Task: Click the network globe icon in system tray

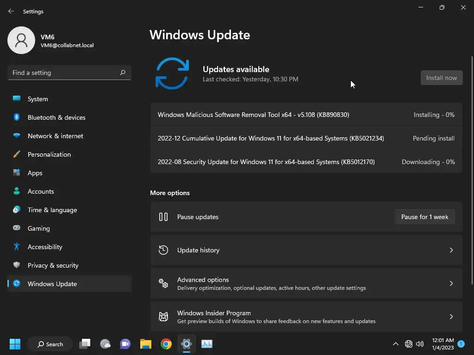Action: coord(408,344)
